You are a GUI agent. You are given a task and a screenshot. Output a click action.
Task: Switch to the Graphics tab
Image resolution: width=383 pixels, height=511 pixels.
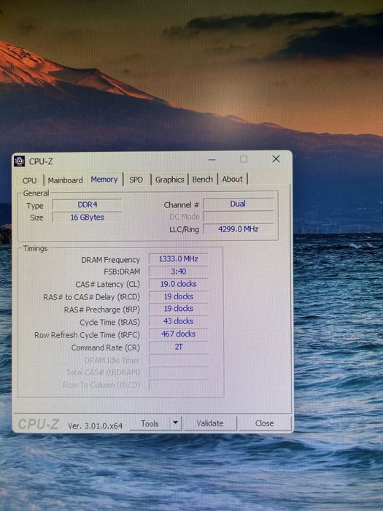[169, 180]
